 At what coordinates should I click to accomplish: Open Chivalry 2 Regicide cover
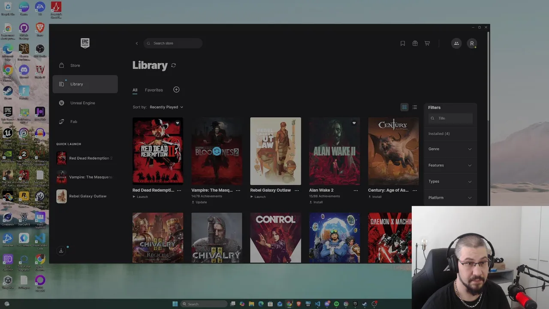pyautogui.click(x=158, y=238)
